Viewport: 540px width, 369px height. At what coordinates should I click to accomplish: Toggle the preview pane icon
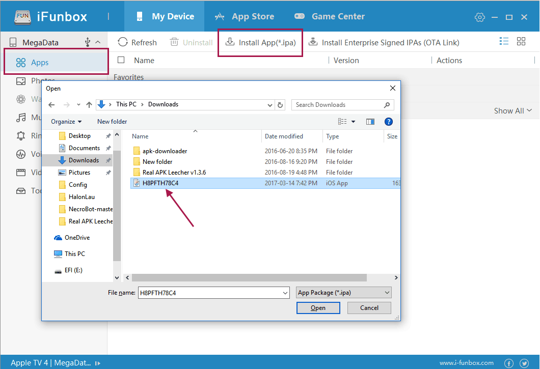pyautogui.click(x=370, y=122)
